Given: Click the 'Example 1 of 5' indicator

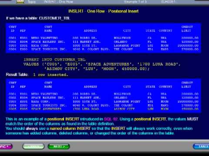Looking at the screenshot, I should coord(135,2).
